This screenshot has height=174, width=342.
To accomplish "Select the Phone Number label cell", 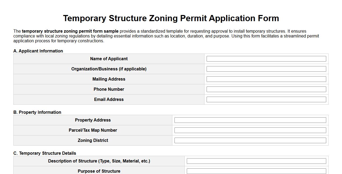I will 109,89.
